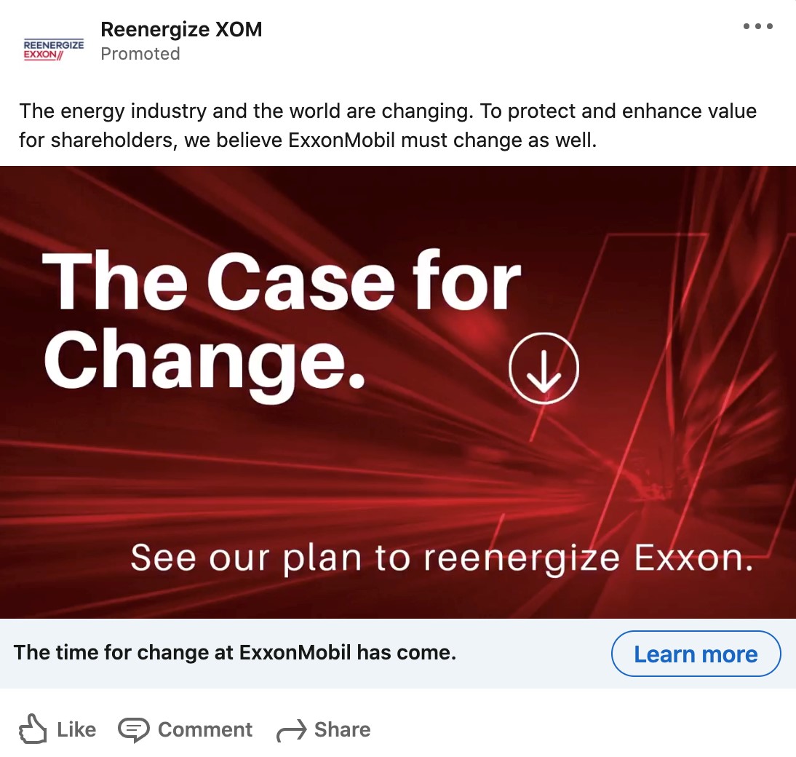Open the three-dot post options menu
The height and width of the screenshot is (757, 796).
click(x=757, y=27)
